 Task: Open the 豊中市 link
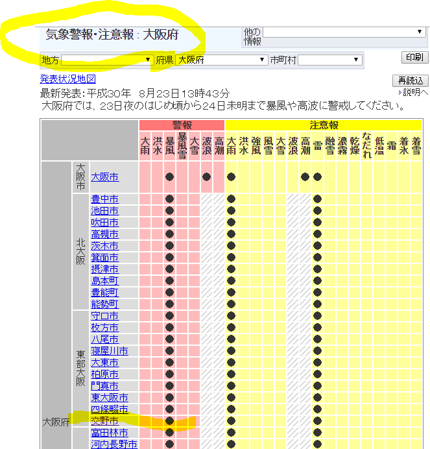tap(104, 199)
